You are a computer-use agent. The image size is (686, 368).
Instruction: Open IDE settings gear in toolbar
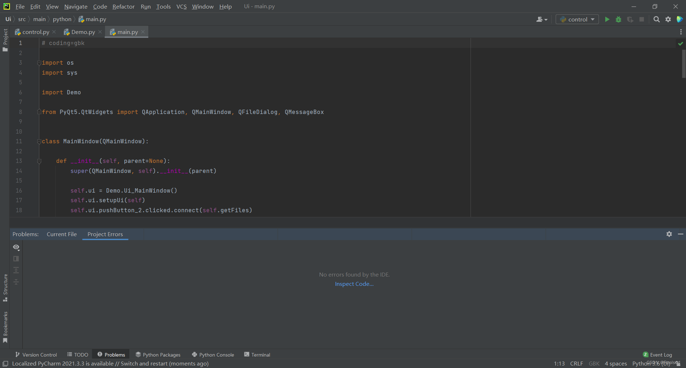[x=668, y=19]
